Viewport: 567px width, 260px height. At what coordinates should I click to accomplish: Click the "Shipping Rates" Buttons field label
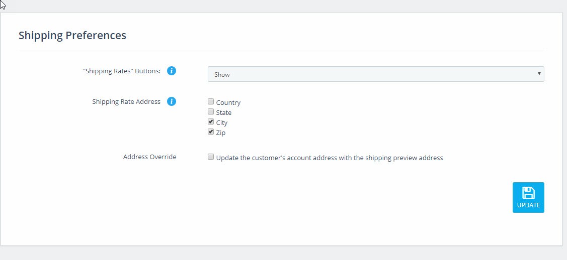[x=122, y=71]
